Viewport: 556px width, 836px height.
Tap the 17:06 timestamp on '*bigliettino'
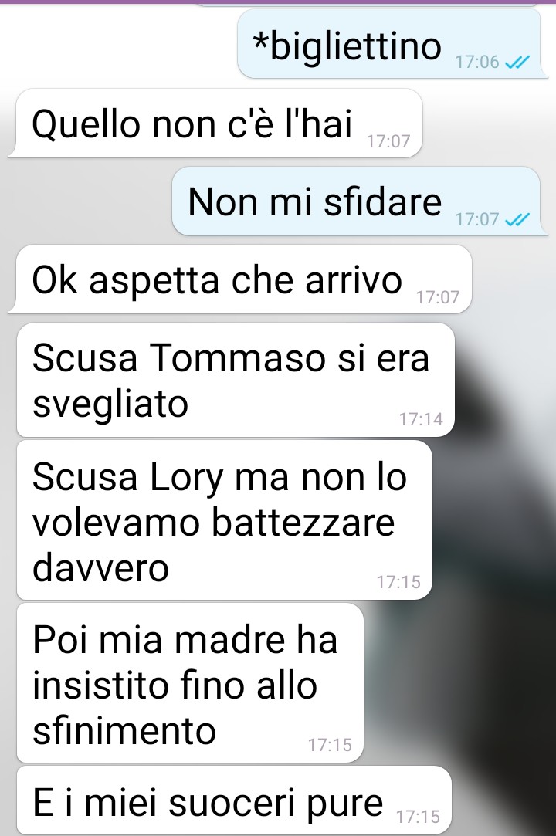[x=477, y=63]
